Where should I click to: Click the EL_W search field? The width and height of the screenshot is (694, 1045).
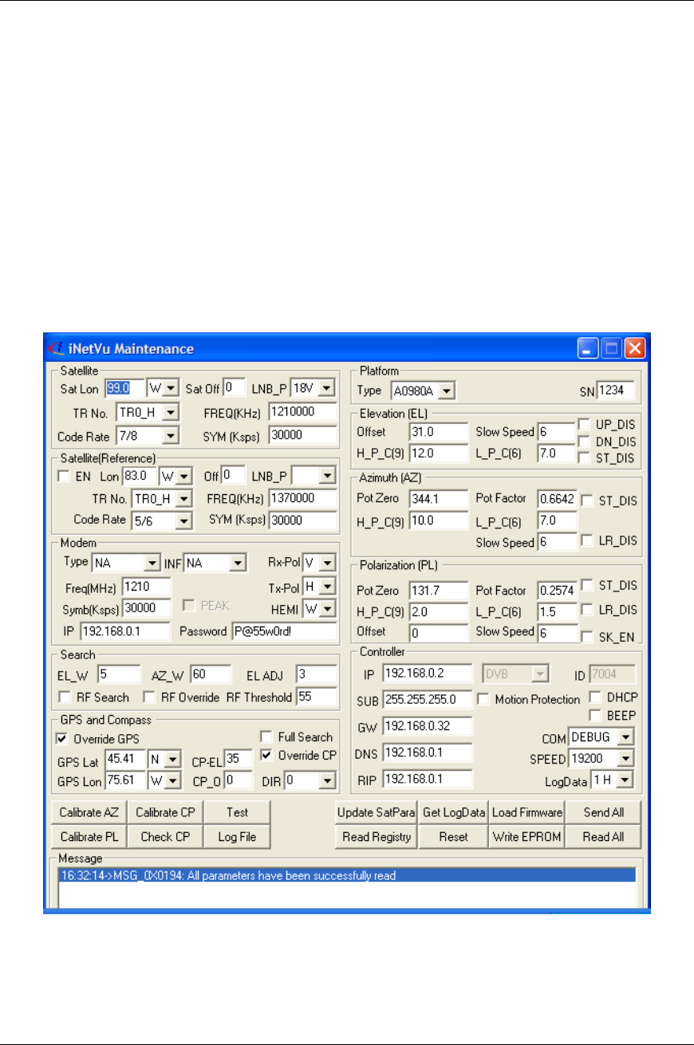click(x=119, y=674)
